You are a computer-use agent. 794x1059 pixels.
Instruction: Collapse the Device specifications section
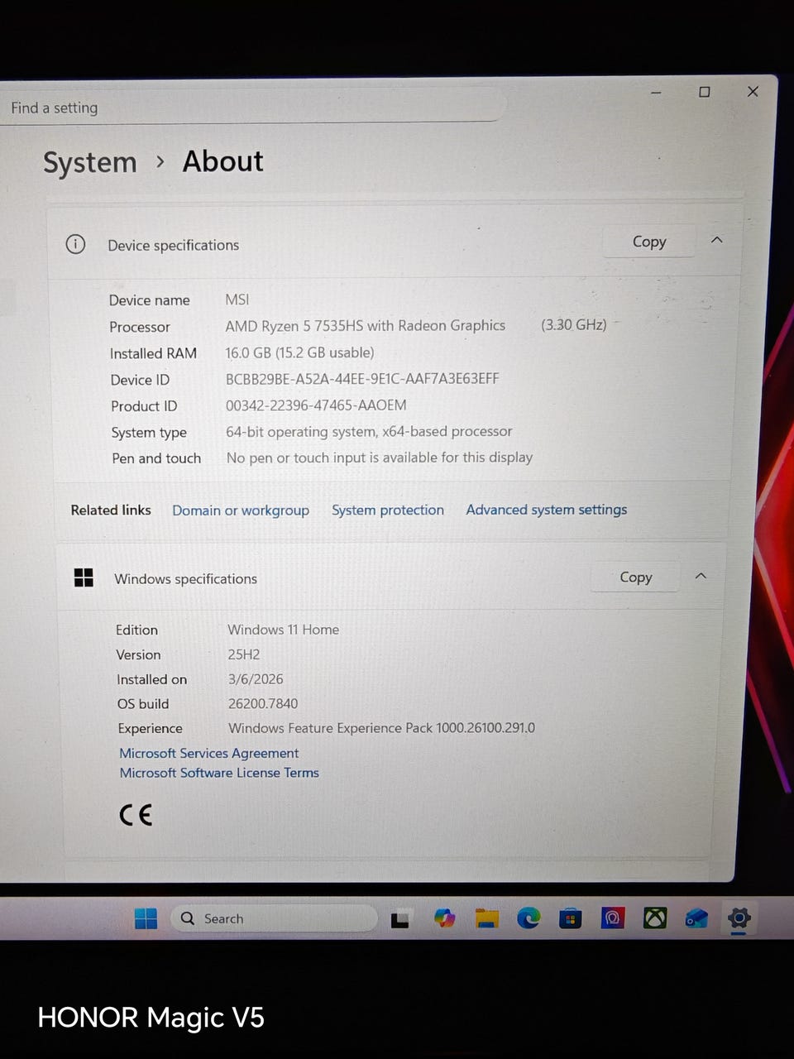(x=717, y=240)
